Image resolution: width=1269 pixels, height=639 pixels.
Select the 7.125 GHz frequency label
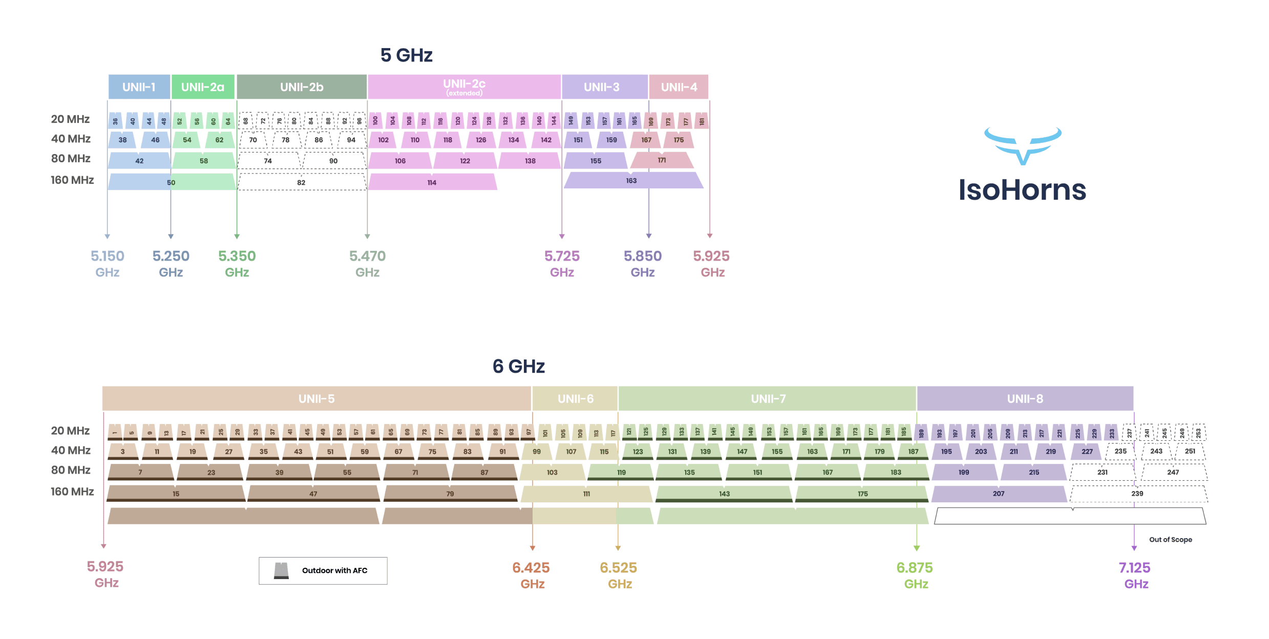(1135, 576)
